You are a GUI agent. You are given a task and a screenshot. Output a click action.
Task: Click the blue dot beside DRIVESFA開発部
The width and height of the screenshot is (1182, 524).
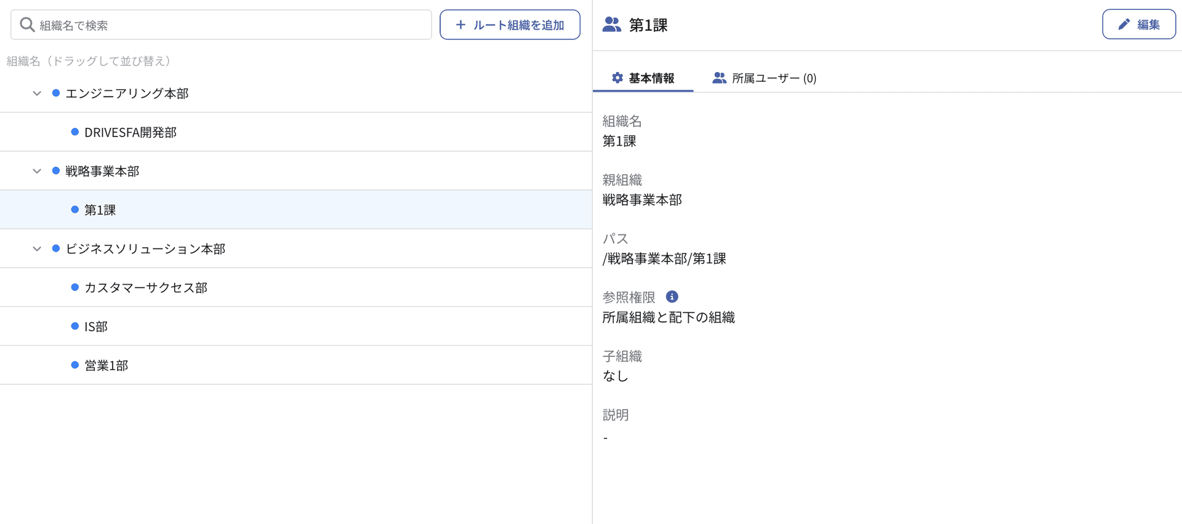tap(75, 132)
